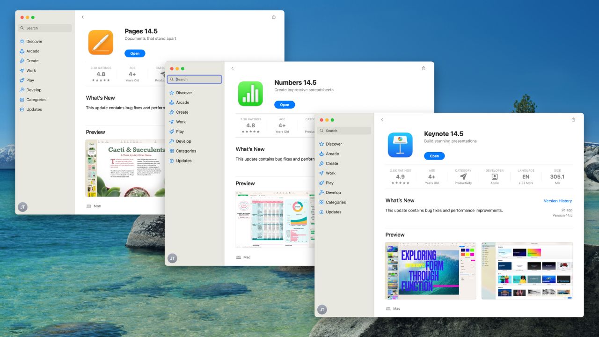Click the Numbers rating value '4.8'

pyautogui.click(x=250, y=125)
